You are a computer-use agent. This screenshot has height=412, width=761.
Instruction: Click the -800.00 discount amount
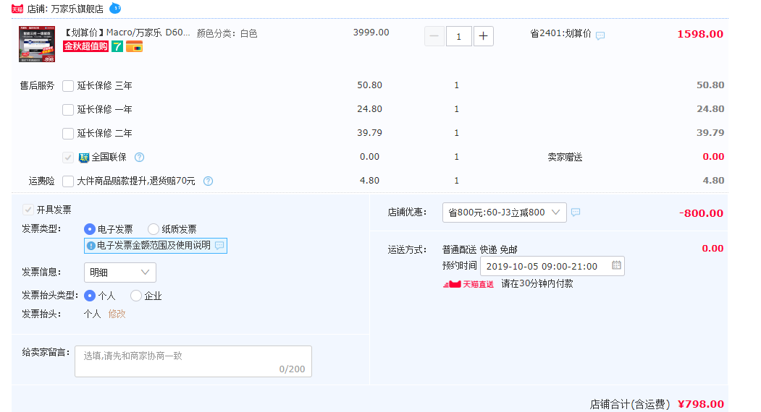(x=702, y=213)
